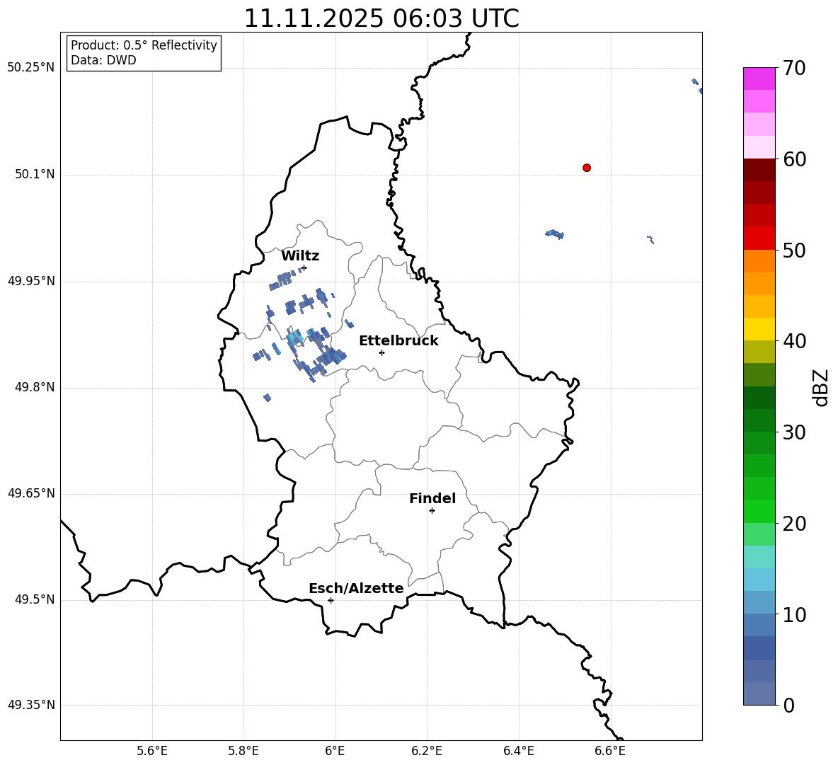Click the Findel station cross marker
838x765 pixels.
(x=432, y=511)
